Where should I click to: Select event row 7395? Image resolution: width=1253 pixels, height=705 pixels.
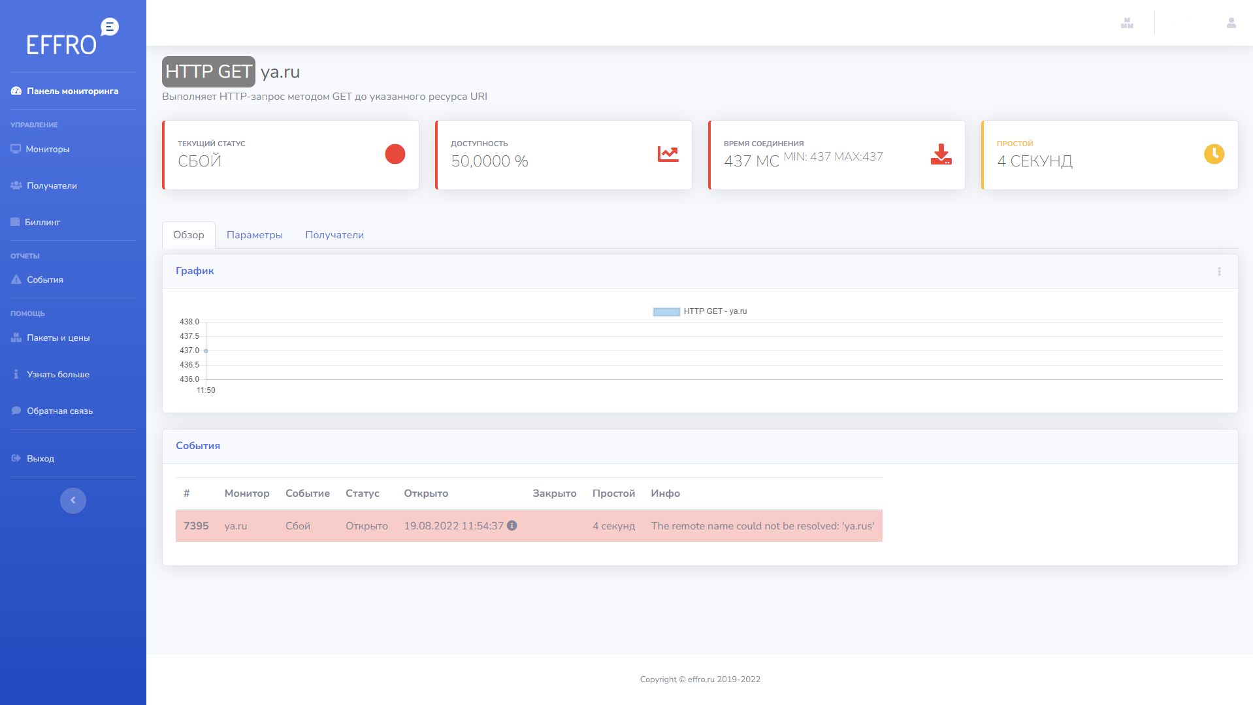tap(196, 526)
